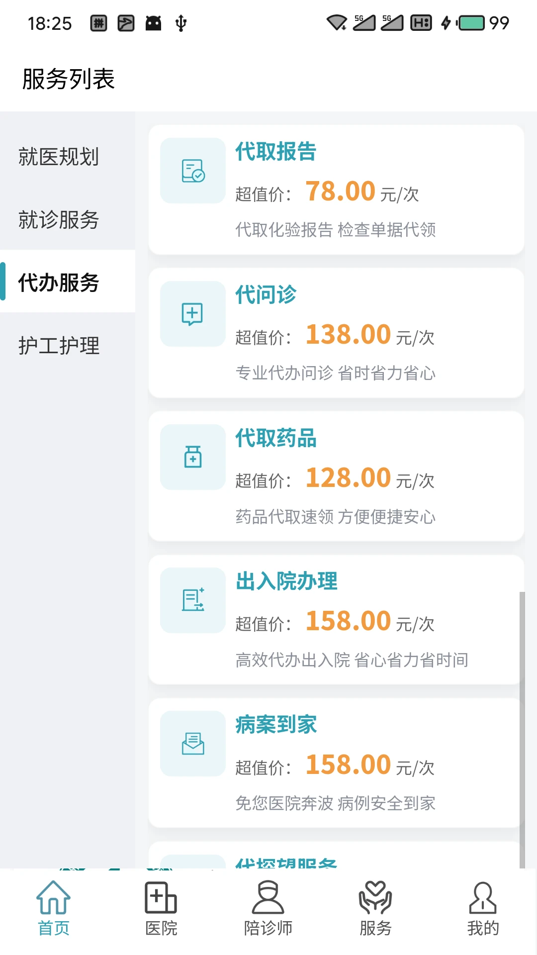The height and width of the screenshot is (955, 537).
Task: Go to 首页 home icon
Action: [54, 897]
